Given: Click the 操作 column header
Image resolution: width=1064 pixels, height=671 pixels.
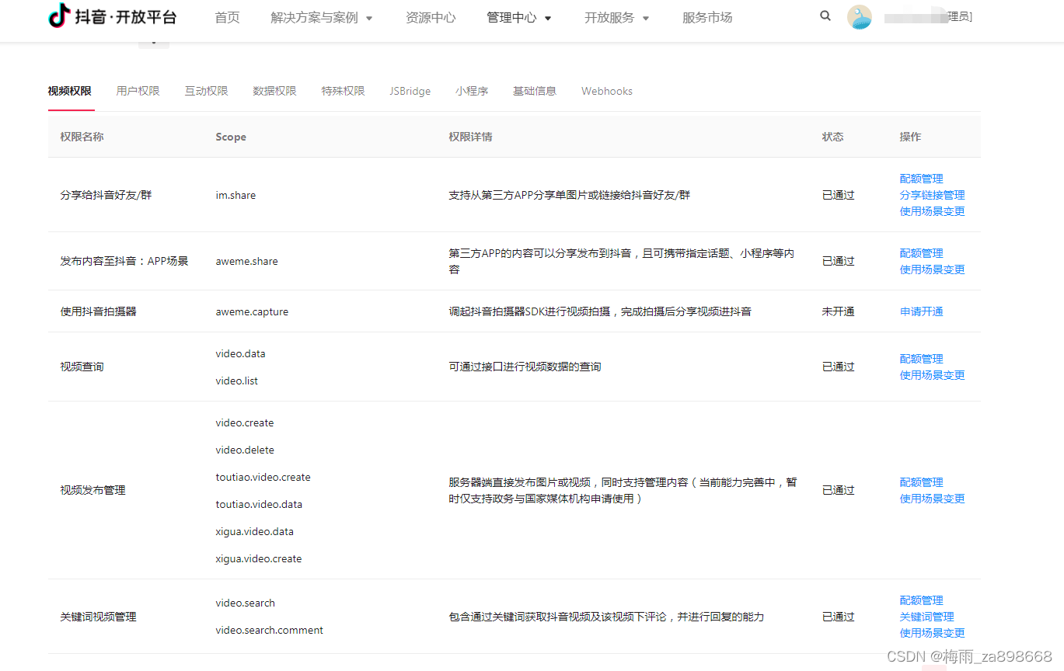Looking at the screenshot, I should 910,137.
